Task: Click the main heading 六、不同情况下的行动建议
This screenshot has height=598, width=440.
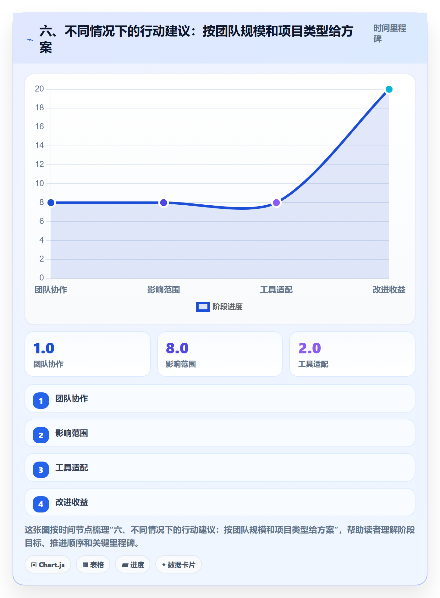Action: tap(196, 39)
